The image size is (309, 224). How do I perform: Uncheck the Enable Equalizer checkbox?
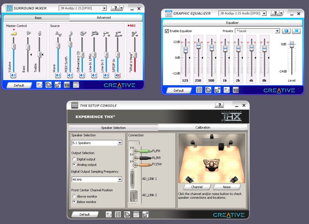[x=167, y=31]
